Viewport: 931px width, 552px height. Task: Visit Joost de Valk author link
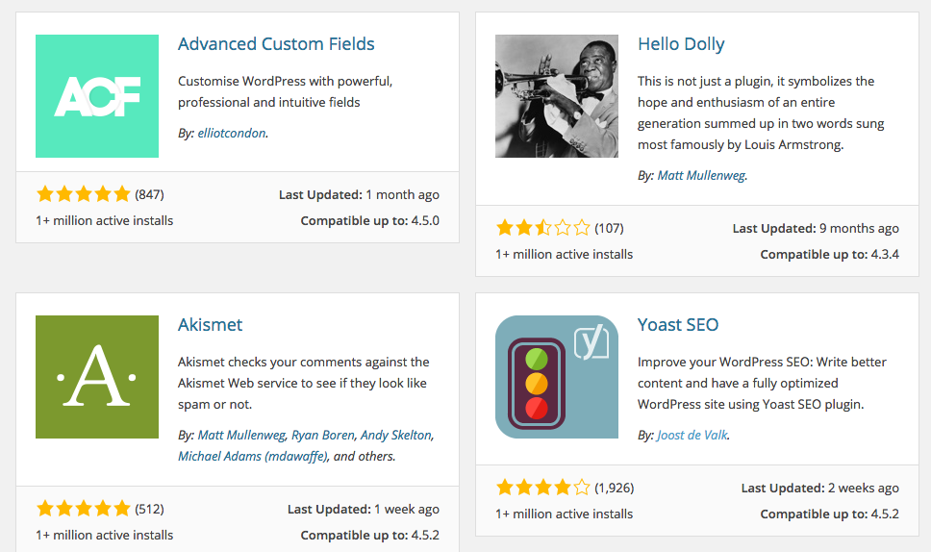click(692, 435)
